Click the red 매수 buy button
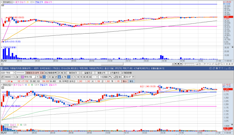234x135 pixels. pos(125,81)
